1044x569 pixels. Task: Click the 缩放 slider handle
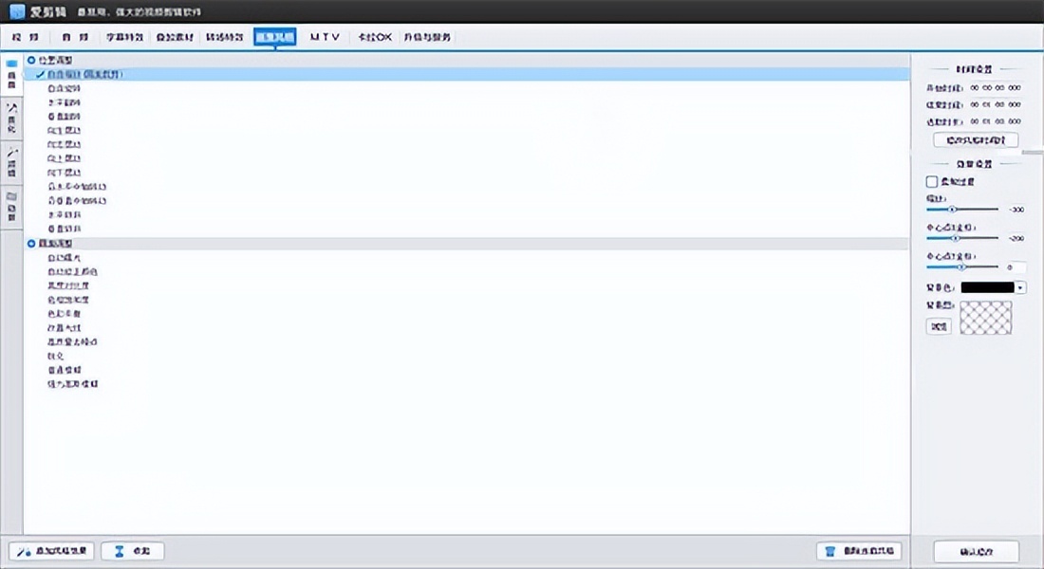click(x=952, y=210)
